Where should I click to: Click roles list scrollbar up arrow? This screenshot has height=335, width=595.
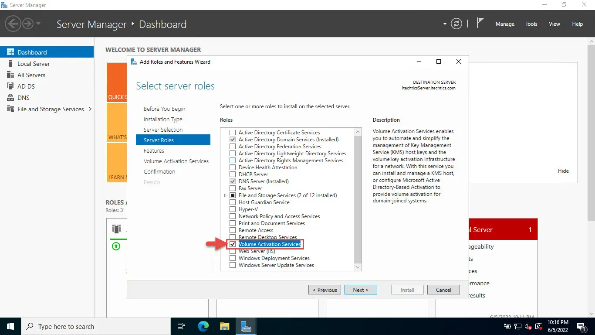358,131
